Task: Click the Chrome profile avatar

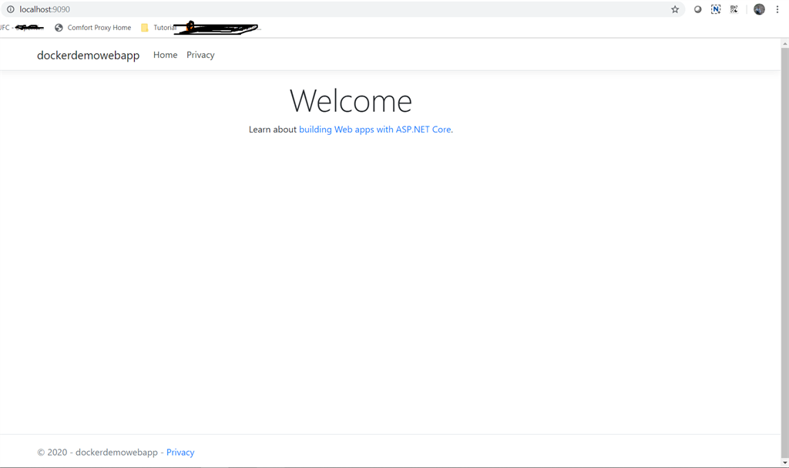Action: (x=759, y=8)
